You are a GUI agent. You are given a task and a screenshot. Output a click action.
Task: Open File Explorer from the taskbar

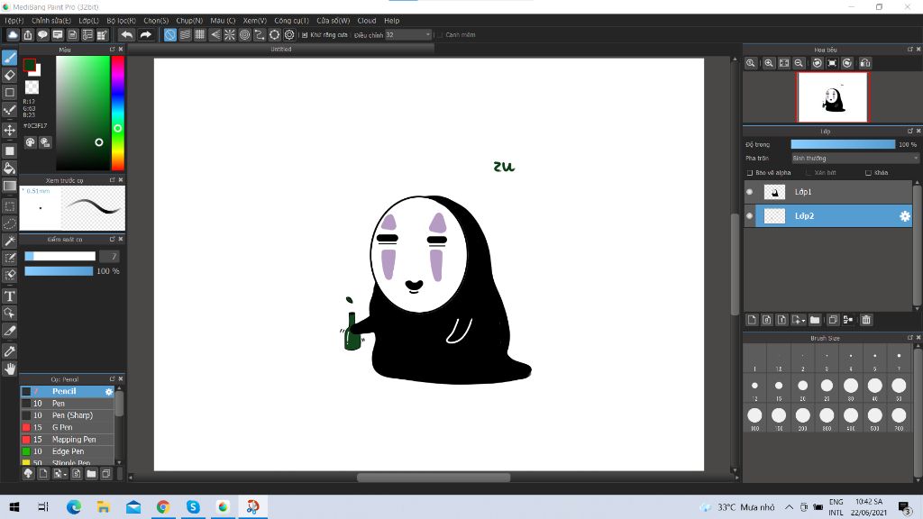104,506
